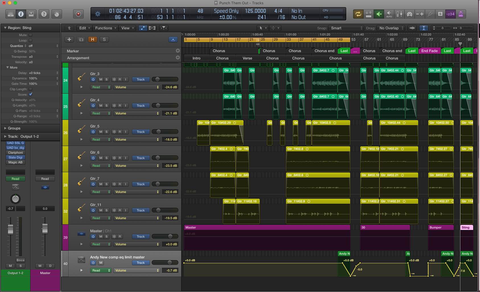Mute track Gtr_3 with M button

point(101,79)
